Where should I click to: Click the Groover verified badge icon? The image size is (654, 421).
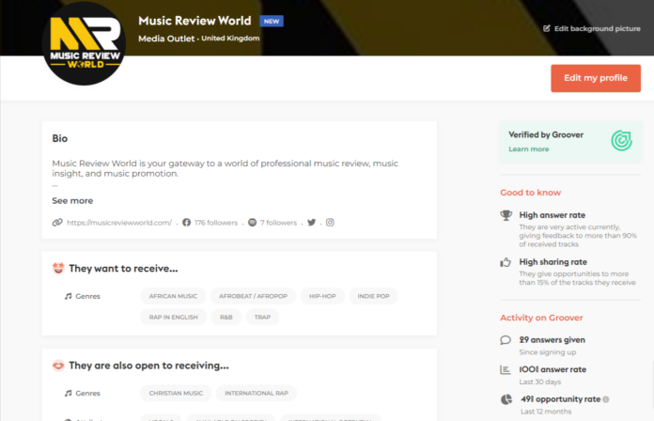[x=621, y=141]
